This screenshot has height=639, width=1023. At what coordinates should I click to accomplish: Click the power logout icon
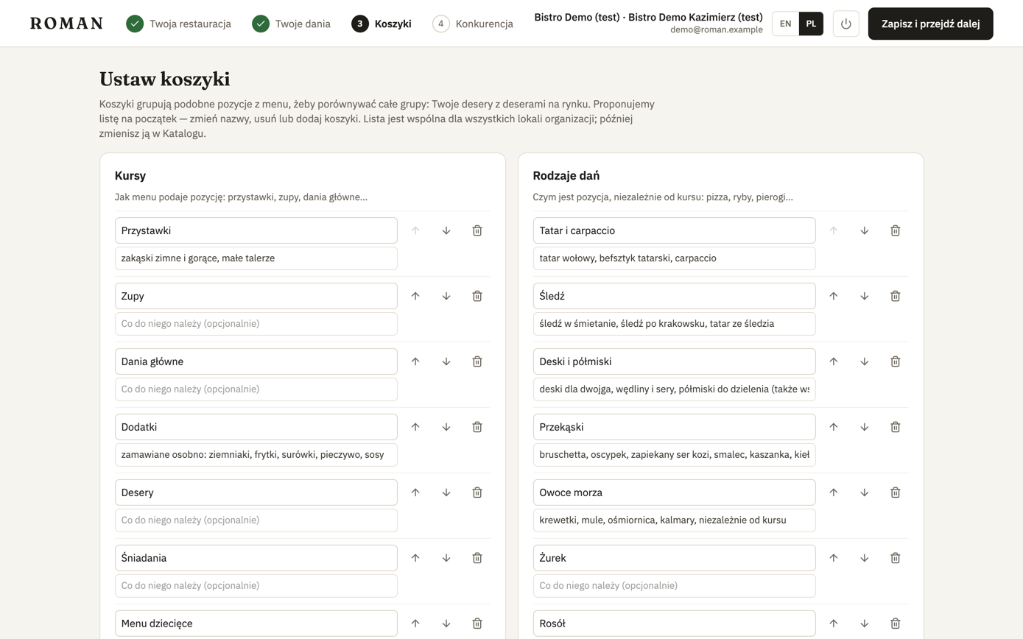point(846,24)
